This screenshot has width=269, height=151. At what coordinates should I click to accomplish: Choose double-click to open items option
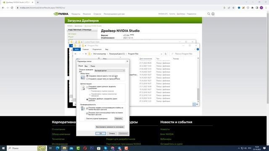point(87,99)
